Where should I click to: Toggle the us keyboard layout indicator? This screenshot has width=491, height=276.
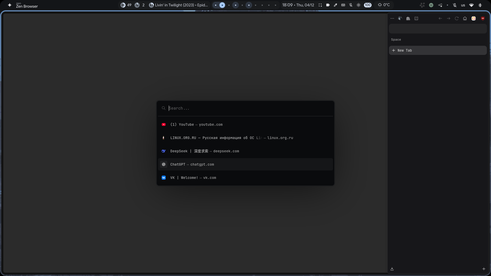(463, 5)
